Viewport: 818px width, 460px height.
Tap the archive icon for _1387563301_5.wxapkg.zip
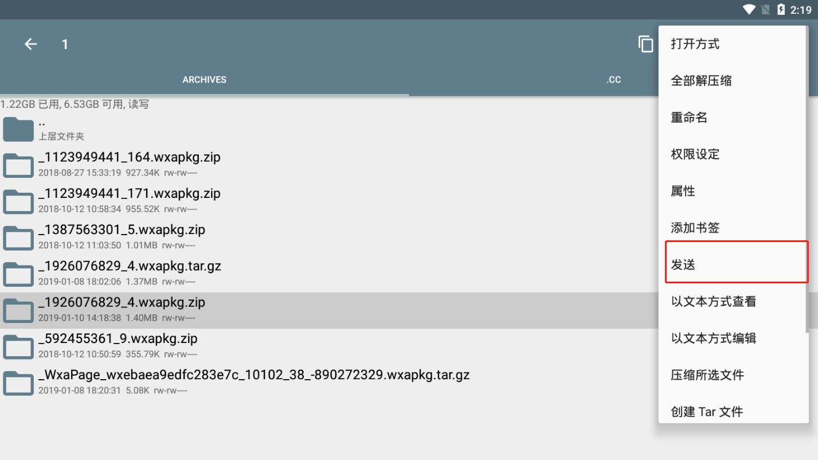(x=18, y=237)
